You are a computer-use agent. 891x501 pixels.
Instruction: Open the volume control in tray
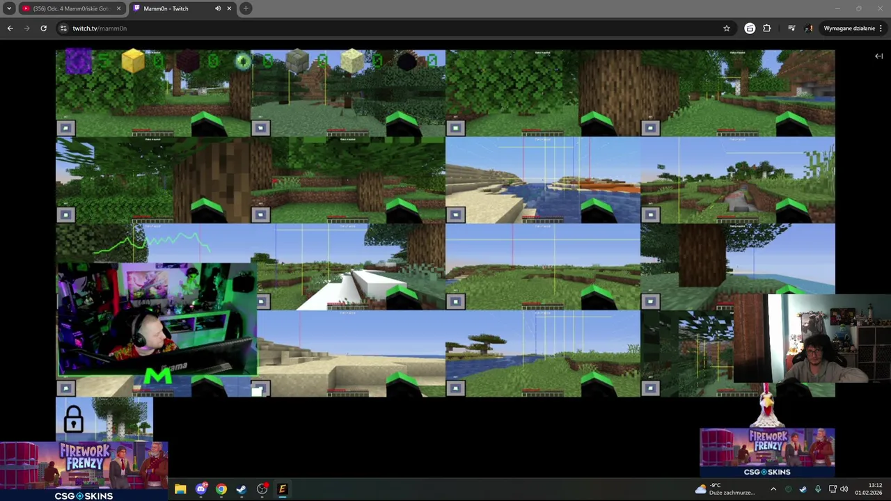pos(844,489)
